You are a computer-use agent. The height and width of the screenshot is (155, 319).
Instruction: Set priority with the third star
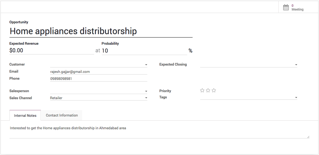[214, 91]
